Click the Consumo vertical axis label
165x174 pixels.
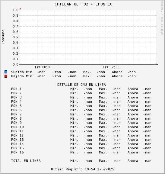pos(3,37)
